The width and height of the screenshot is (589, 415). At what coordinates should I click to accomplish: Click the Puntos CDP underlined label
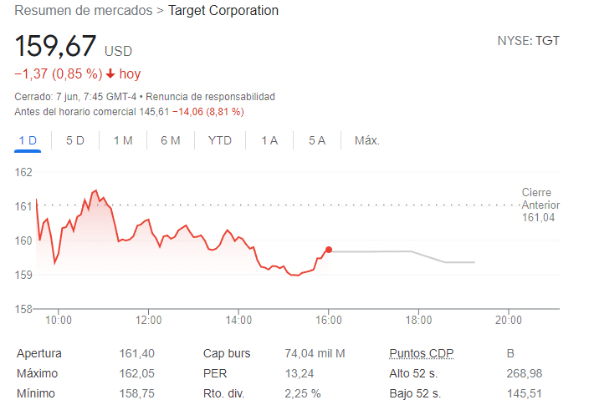422,353
